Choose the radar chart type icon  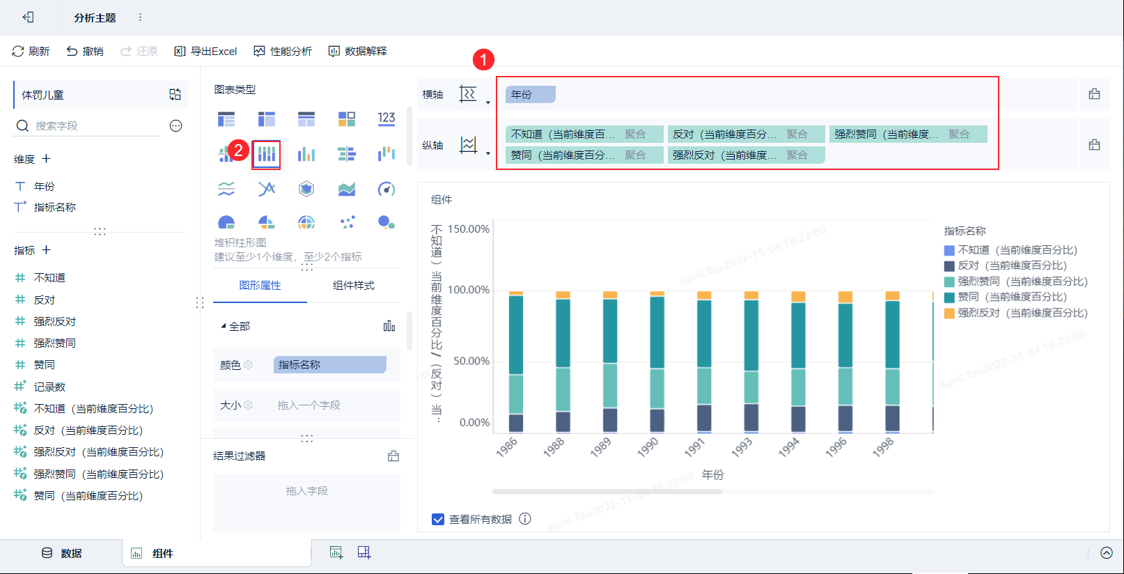(306, 189)
